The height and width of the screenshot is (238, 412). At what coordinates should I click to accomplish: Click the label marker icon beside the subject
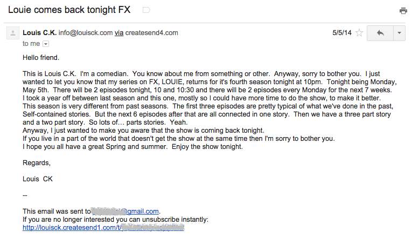(146, 10)
